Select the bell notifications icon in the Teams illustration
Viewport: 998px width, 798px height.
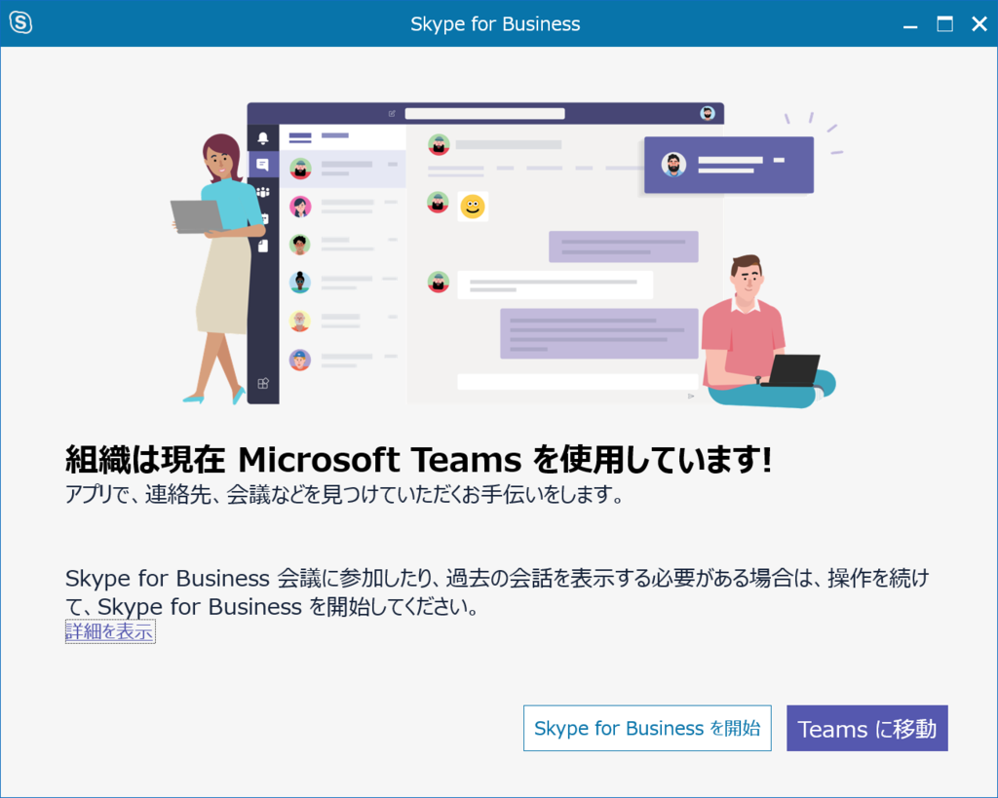tap(262, 138)
